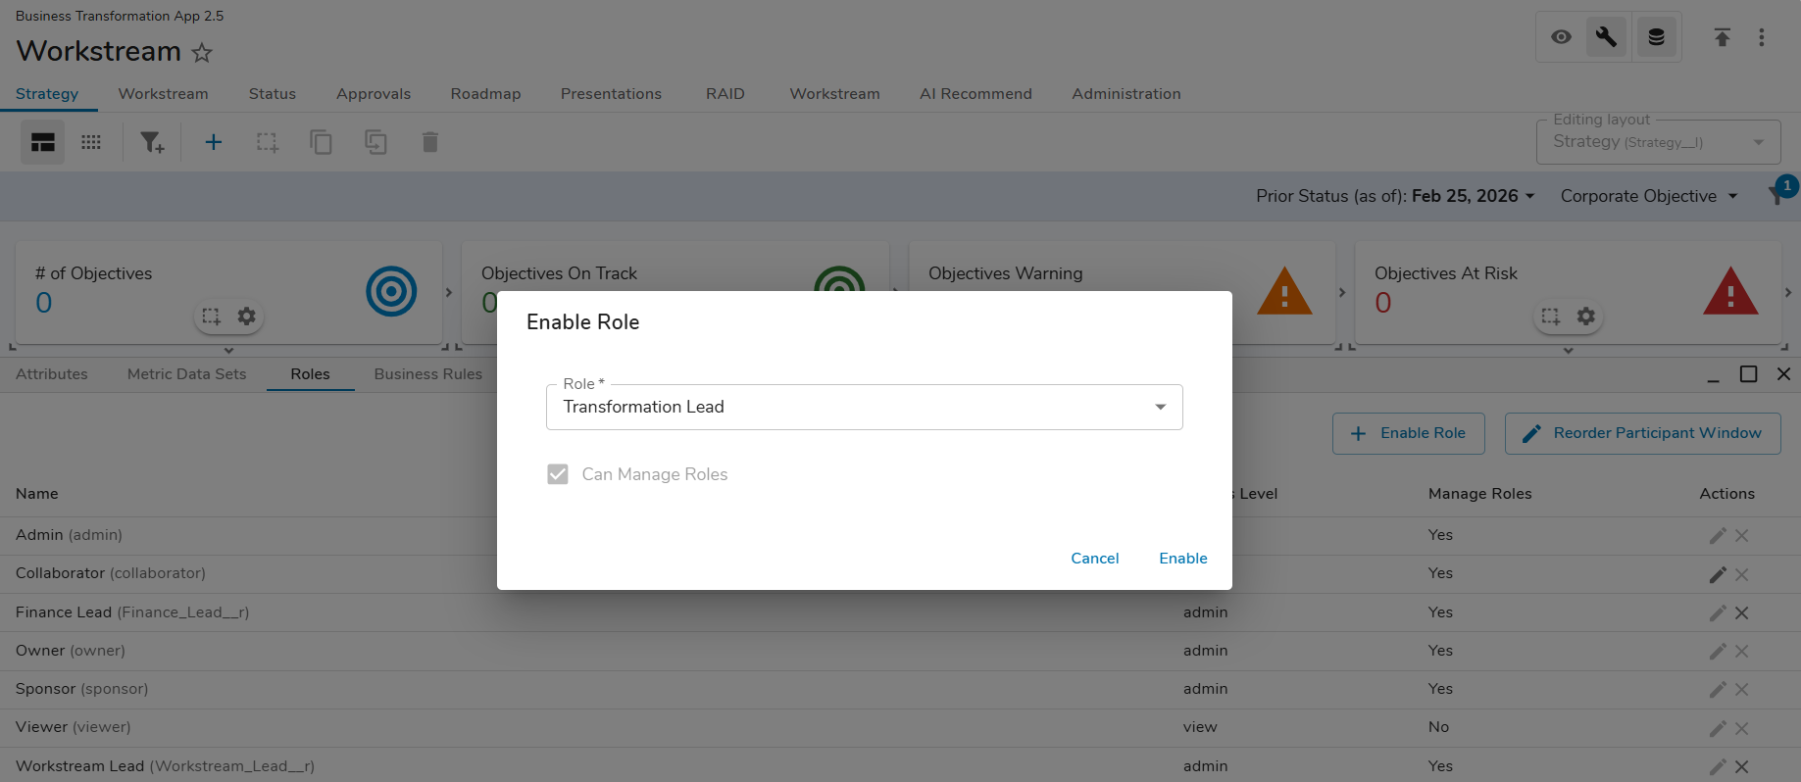The width and height of the screenshot is (1801, 782).
Task: Open the database stack icon
Action: pos(1656,37)
